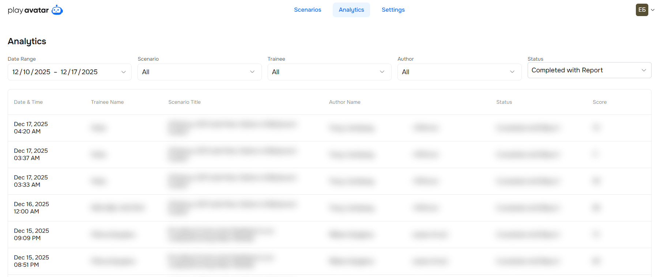Sort by Date & Time column header
The image size is (660, 277).
[x=28, y=102]
